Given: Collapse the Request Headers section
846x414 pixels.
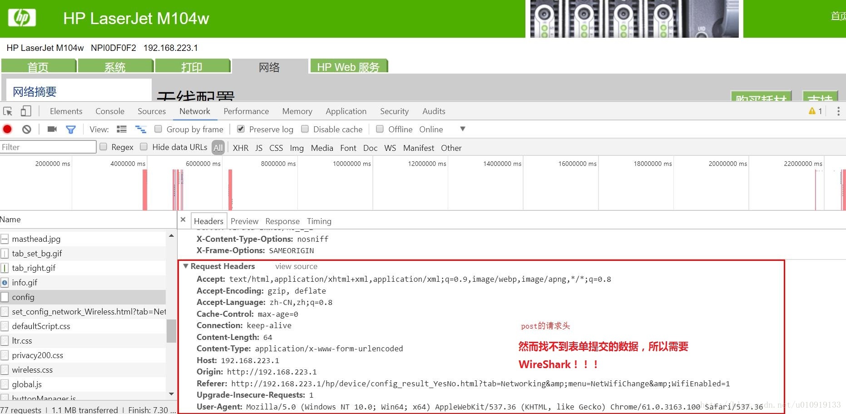Looking at the screenshot, I should point(185,266).
